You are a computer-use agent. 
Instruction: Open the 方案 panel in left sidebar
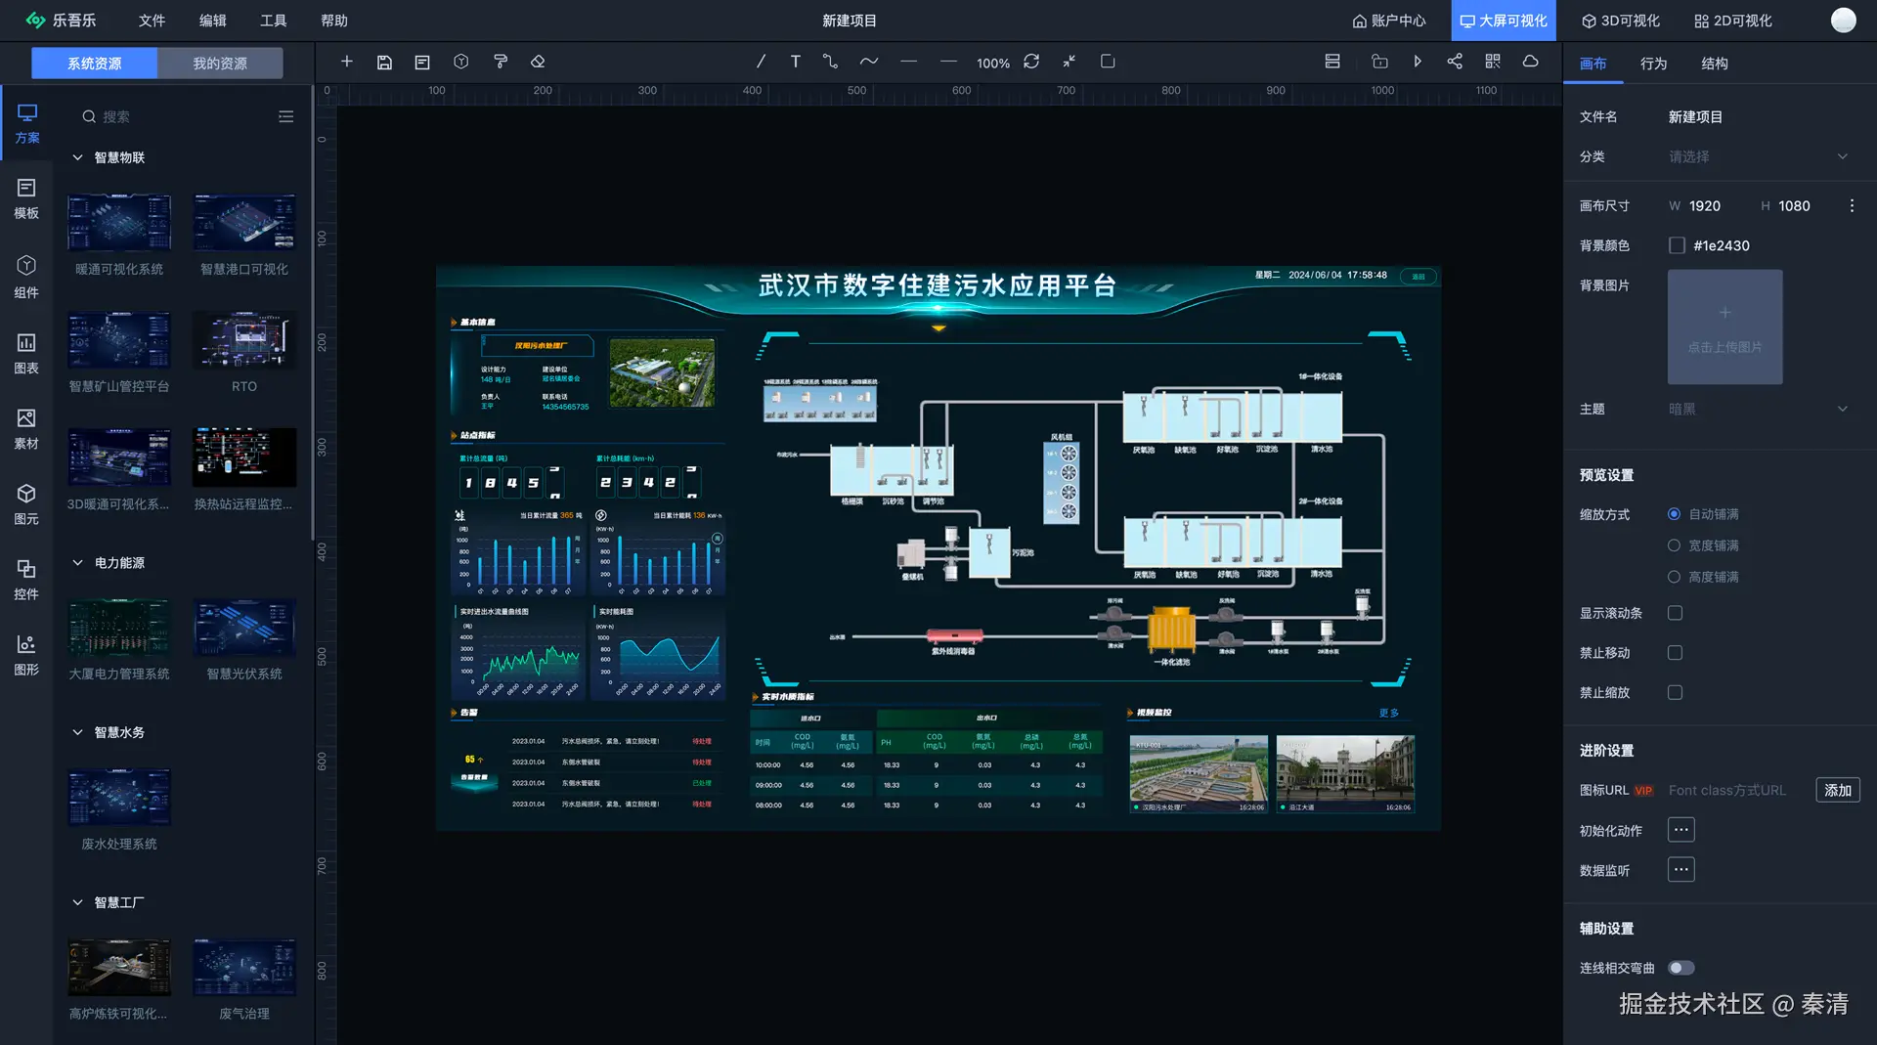(x=26, y=124)
